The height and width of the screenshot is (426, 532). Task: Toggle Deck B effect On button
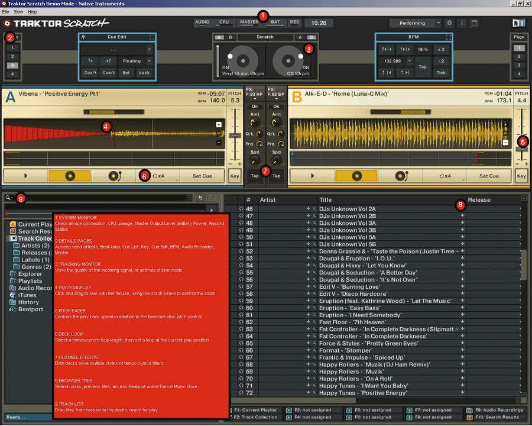276,106
